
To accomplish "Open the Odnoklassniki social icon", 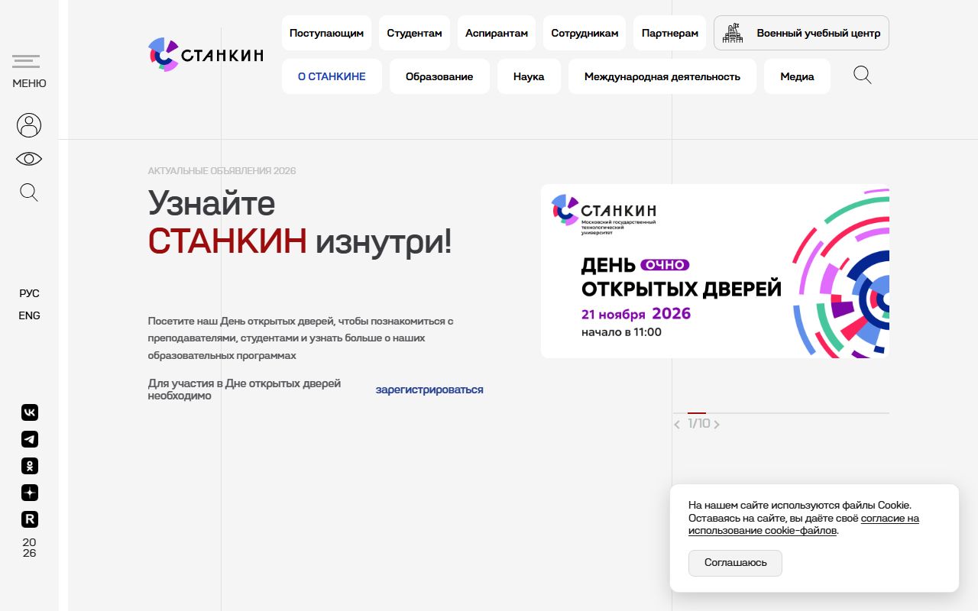I will click(x=29, y=466).
